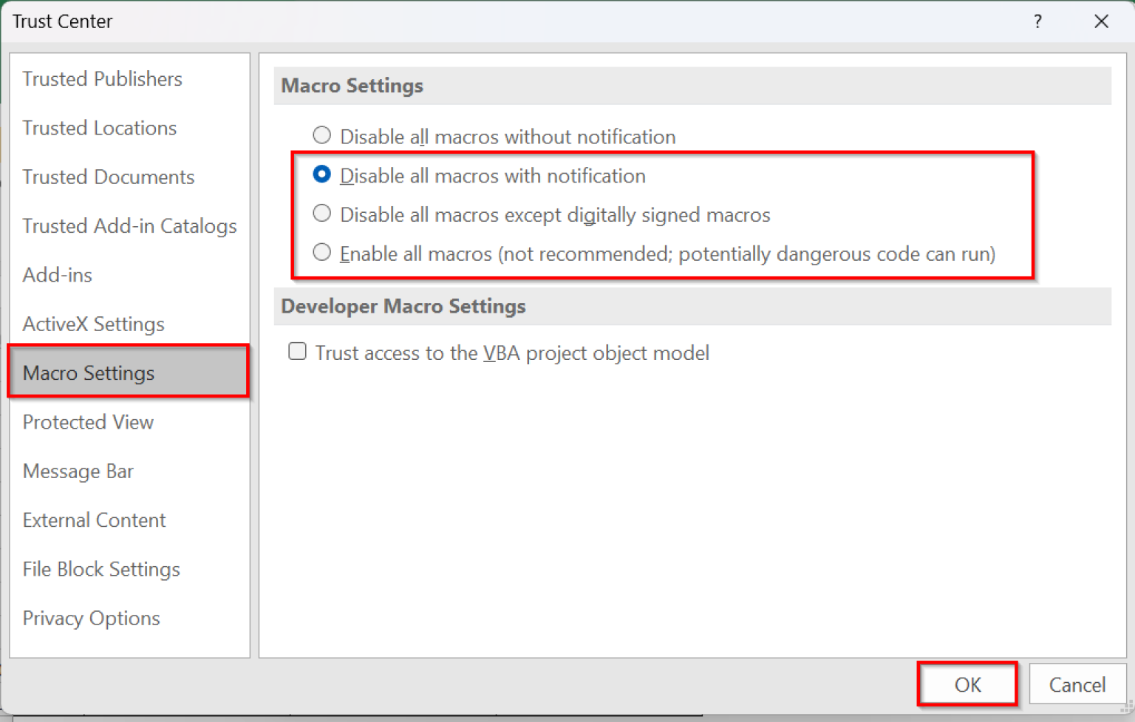
Task: Dismiss dialog with Cancel button
Action: coord(1077,684)
